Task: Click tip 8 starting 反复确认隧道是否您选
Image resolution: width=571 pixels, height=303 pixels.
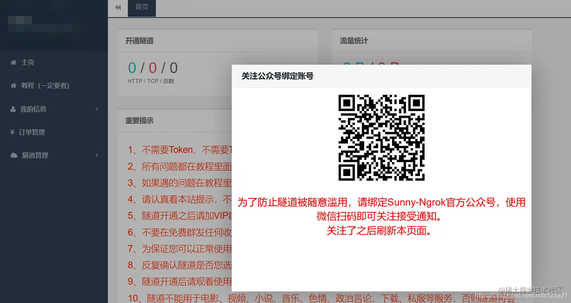Action: [x=180, y=265]
